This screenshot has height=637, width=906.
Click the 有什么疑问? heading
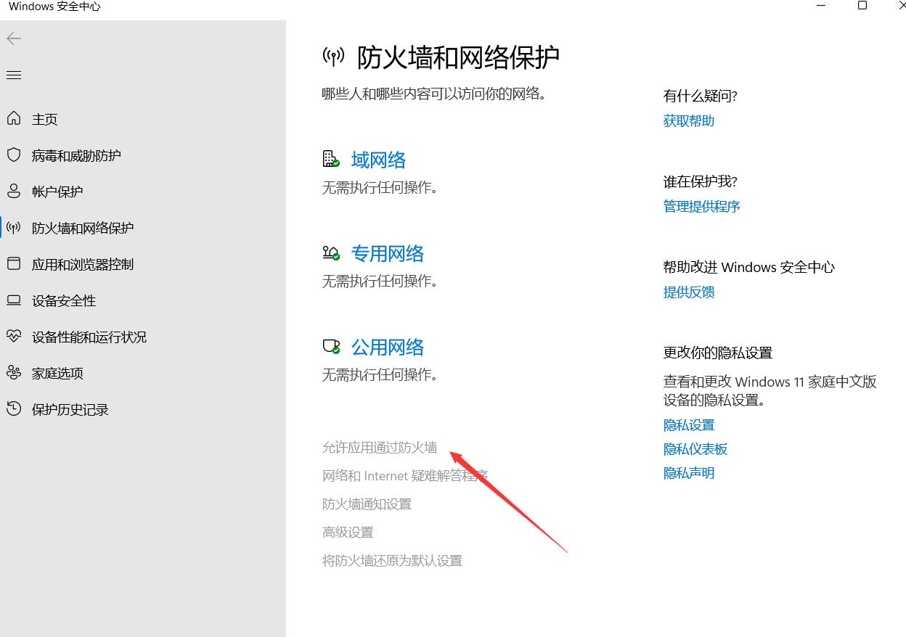tap(701, 96)
